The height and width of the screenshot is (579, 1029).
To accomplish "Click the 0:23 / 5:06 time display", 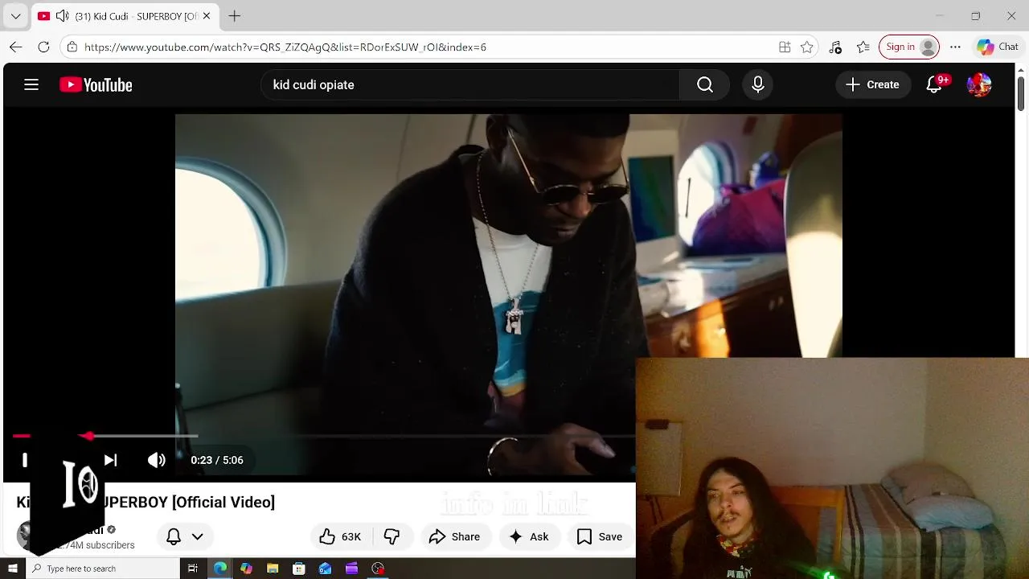I will tap(217, 460).
